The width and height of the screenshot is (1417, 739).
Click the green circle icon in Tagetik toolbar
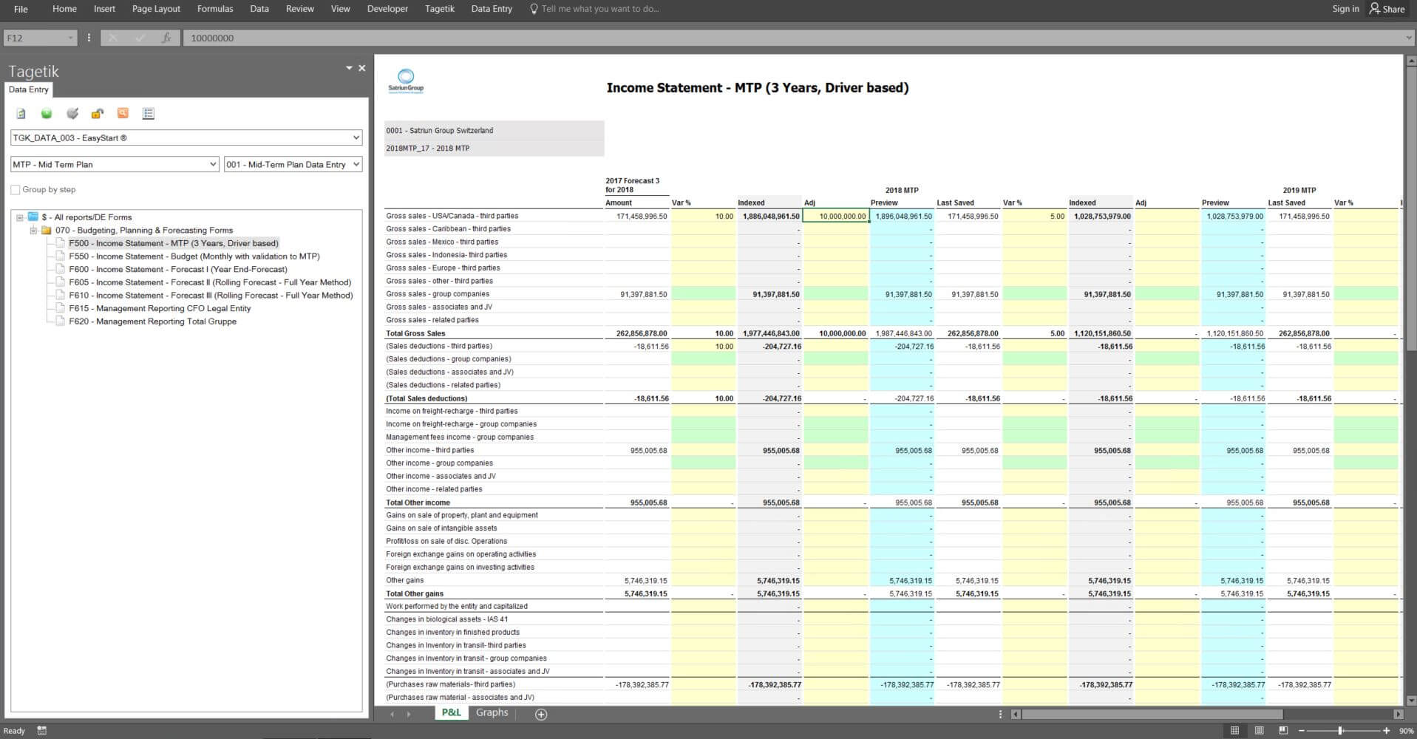(x=47, y=114)
